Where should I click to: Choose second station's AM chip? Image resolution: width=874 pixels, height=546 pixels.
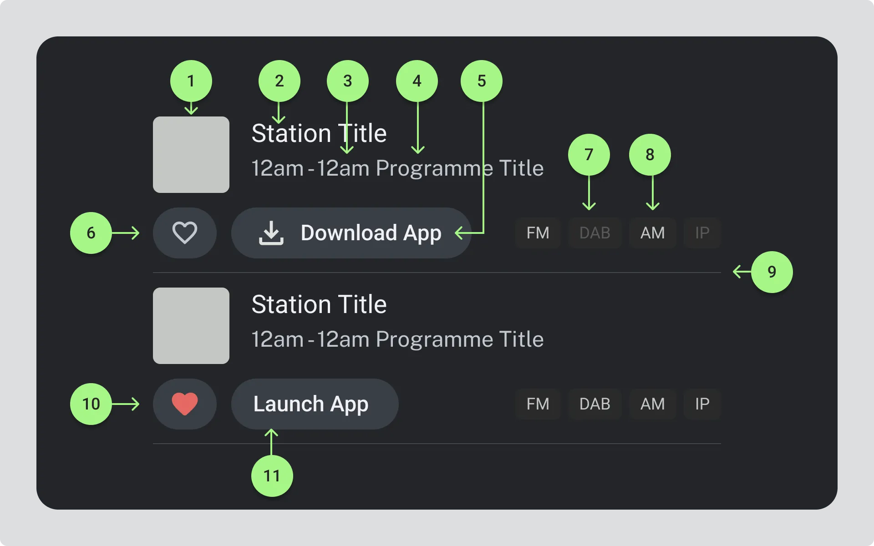click(x=652, y=404)
